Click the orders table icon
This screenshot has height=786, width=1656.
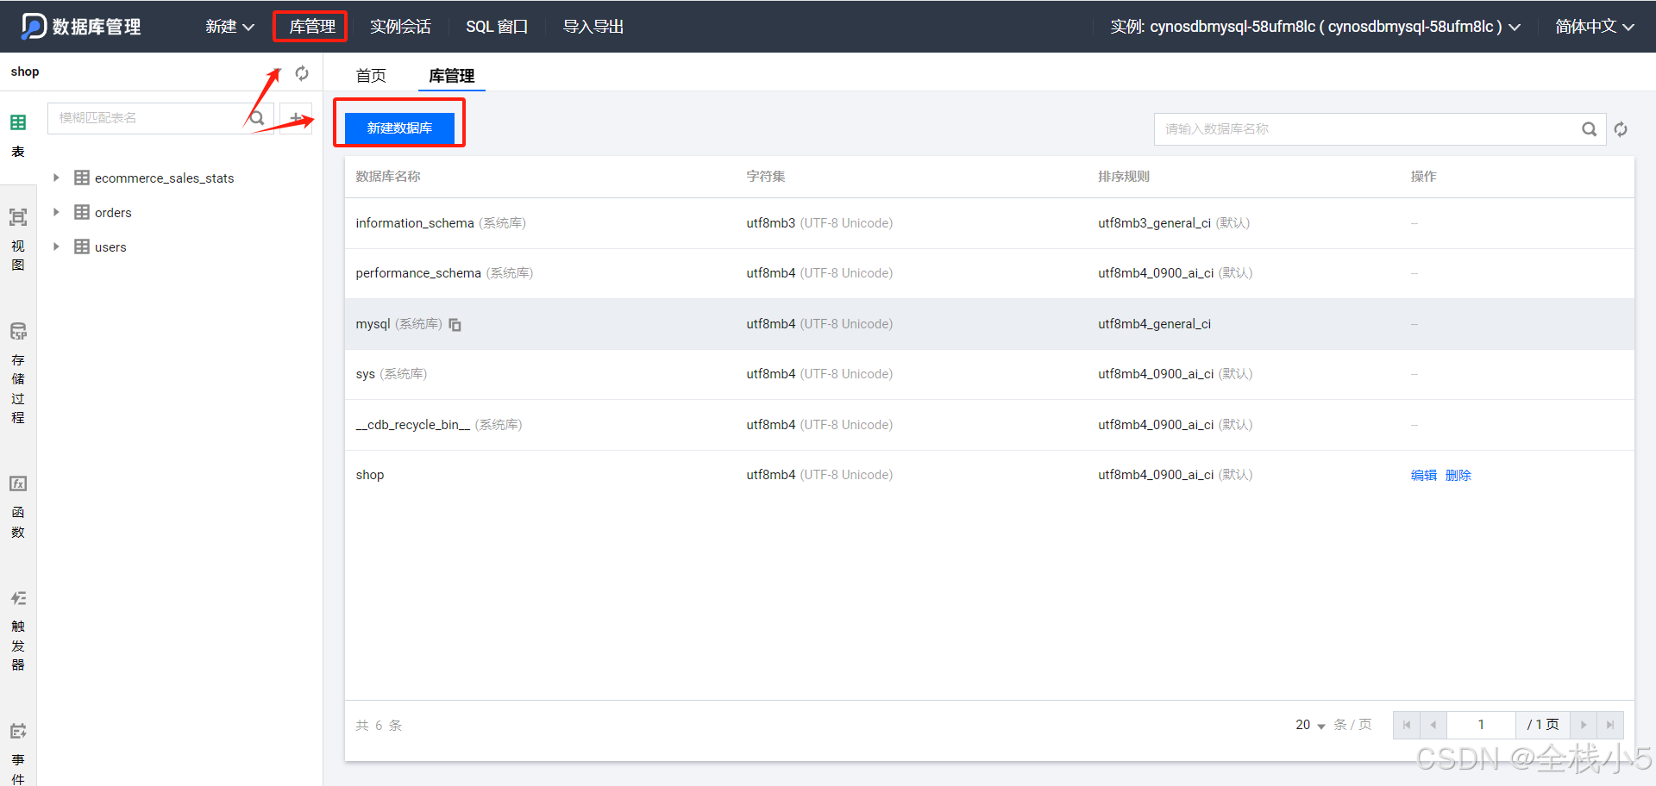tap(82, 212)
